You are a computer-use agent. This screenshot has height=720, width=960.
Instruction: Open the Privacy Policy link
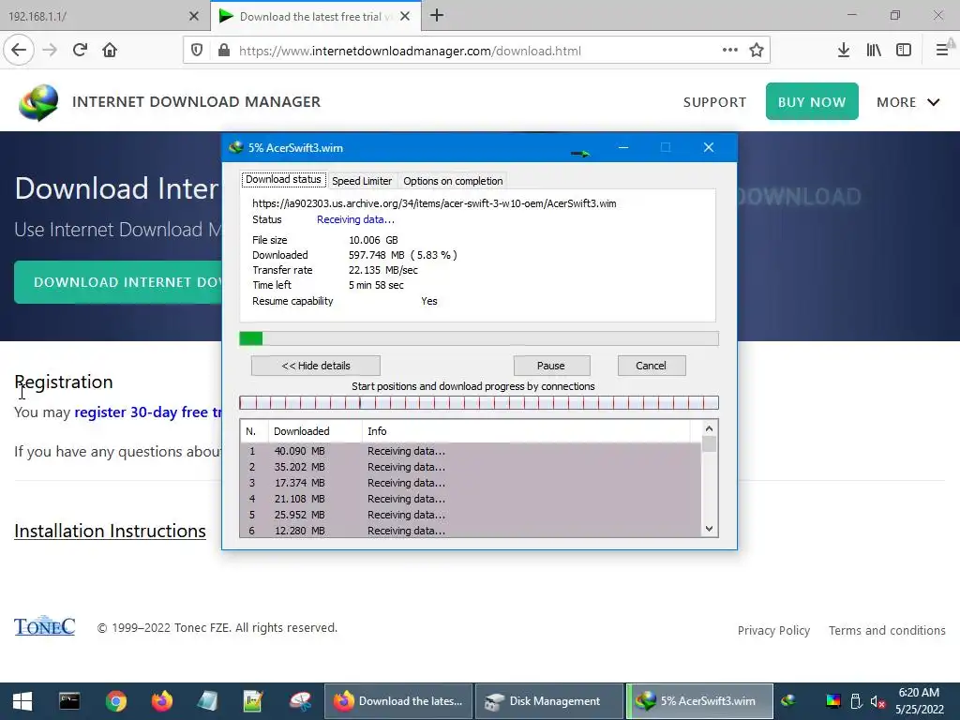tap(773, 630)
